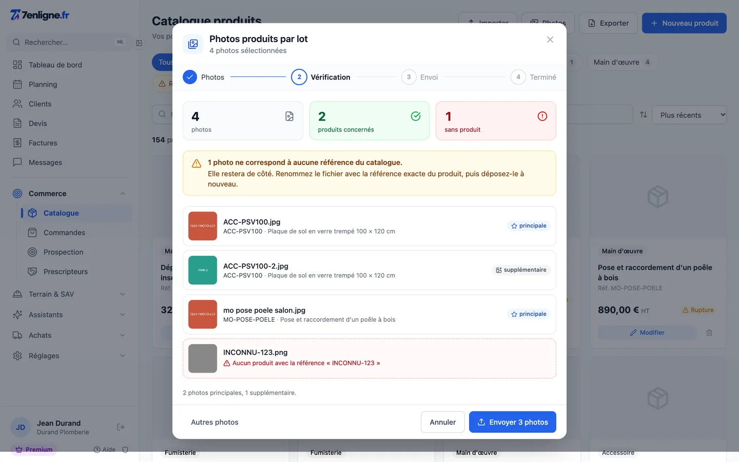Image resolution: width=739 pixels, height=462 pixels.
Task: Click the photo batch icon in dialog header
Action: [x=193, y=44]
